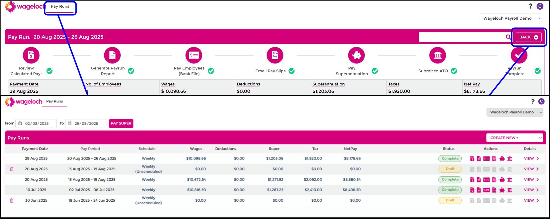The image size is (550, 219).
Task: Click the To date field showing 29/08/2025
Action: pos(86,124)
